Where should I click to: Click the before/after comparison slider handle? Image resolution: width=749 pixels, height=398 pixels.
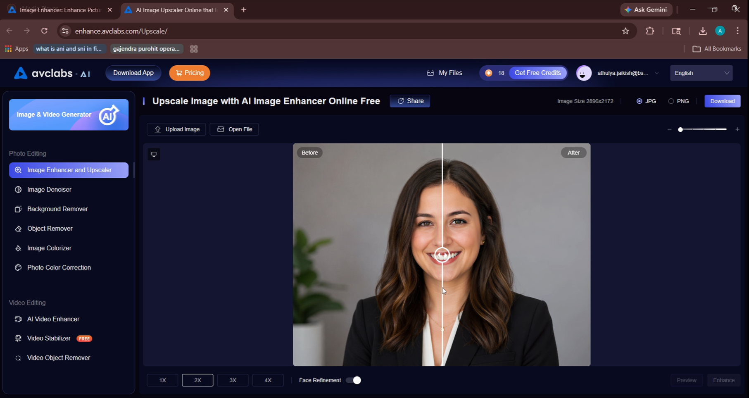tap(442, 255)
